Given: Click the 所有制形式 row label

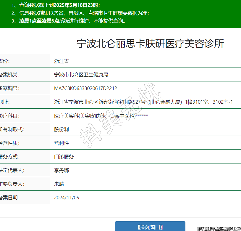Looking at the screenshot, I should (x=12, y=129).
